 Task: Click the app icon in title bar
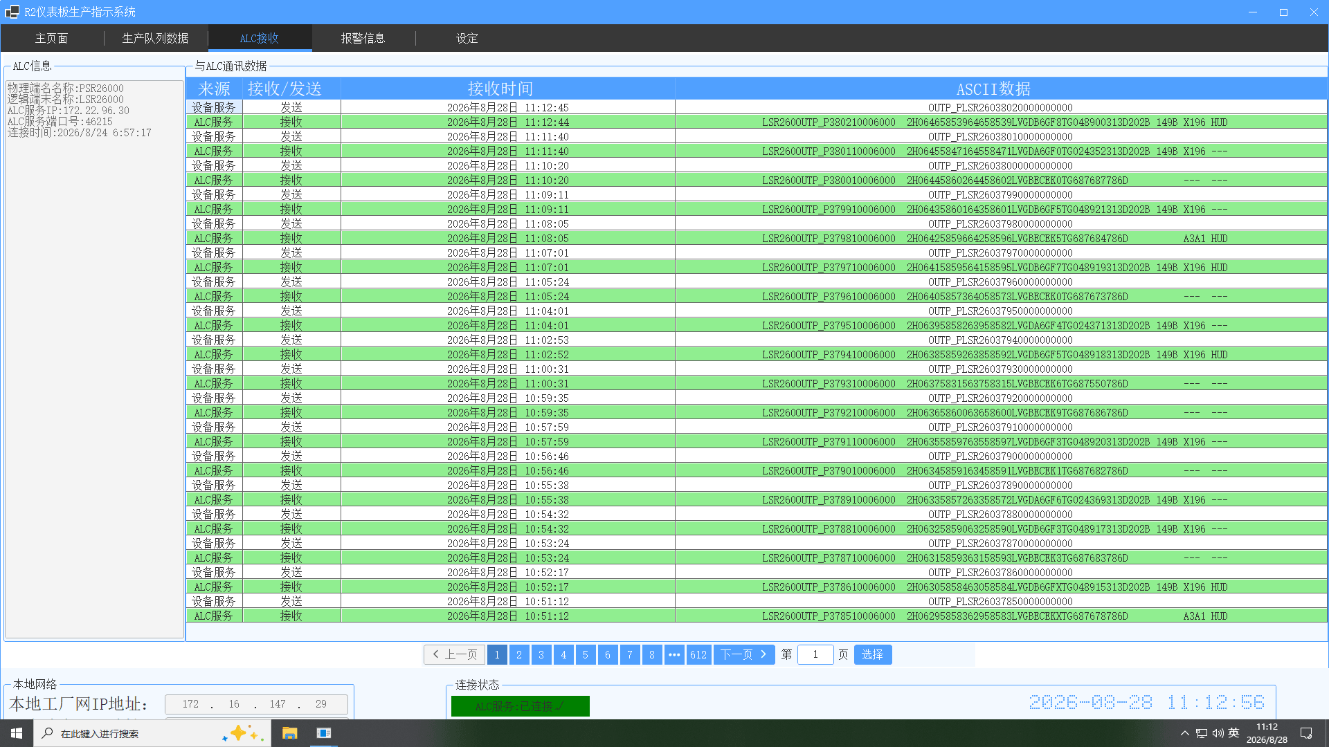(12, 12)
